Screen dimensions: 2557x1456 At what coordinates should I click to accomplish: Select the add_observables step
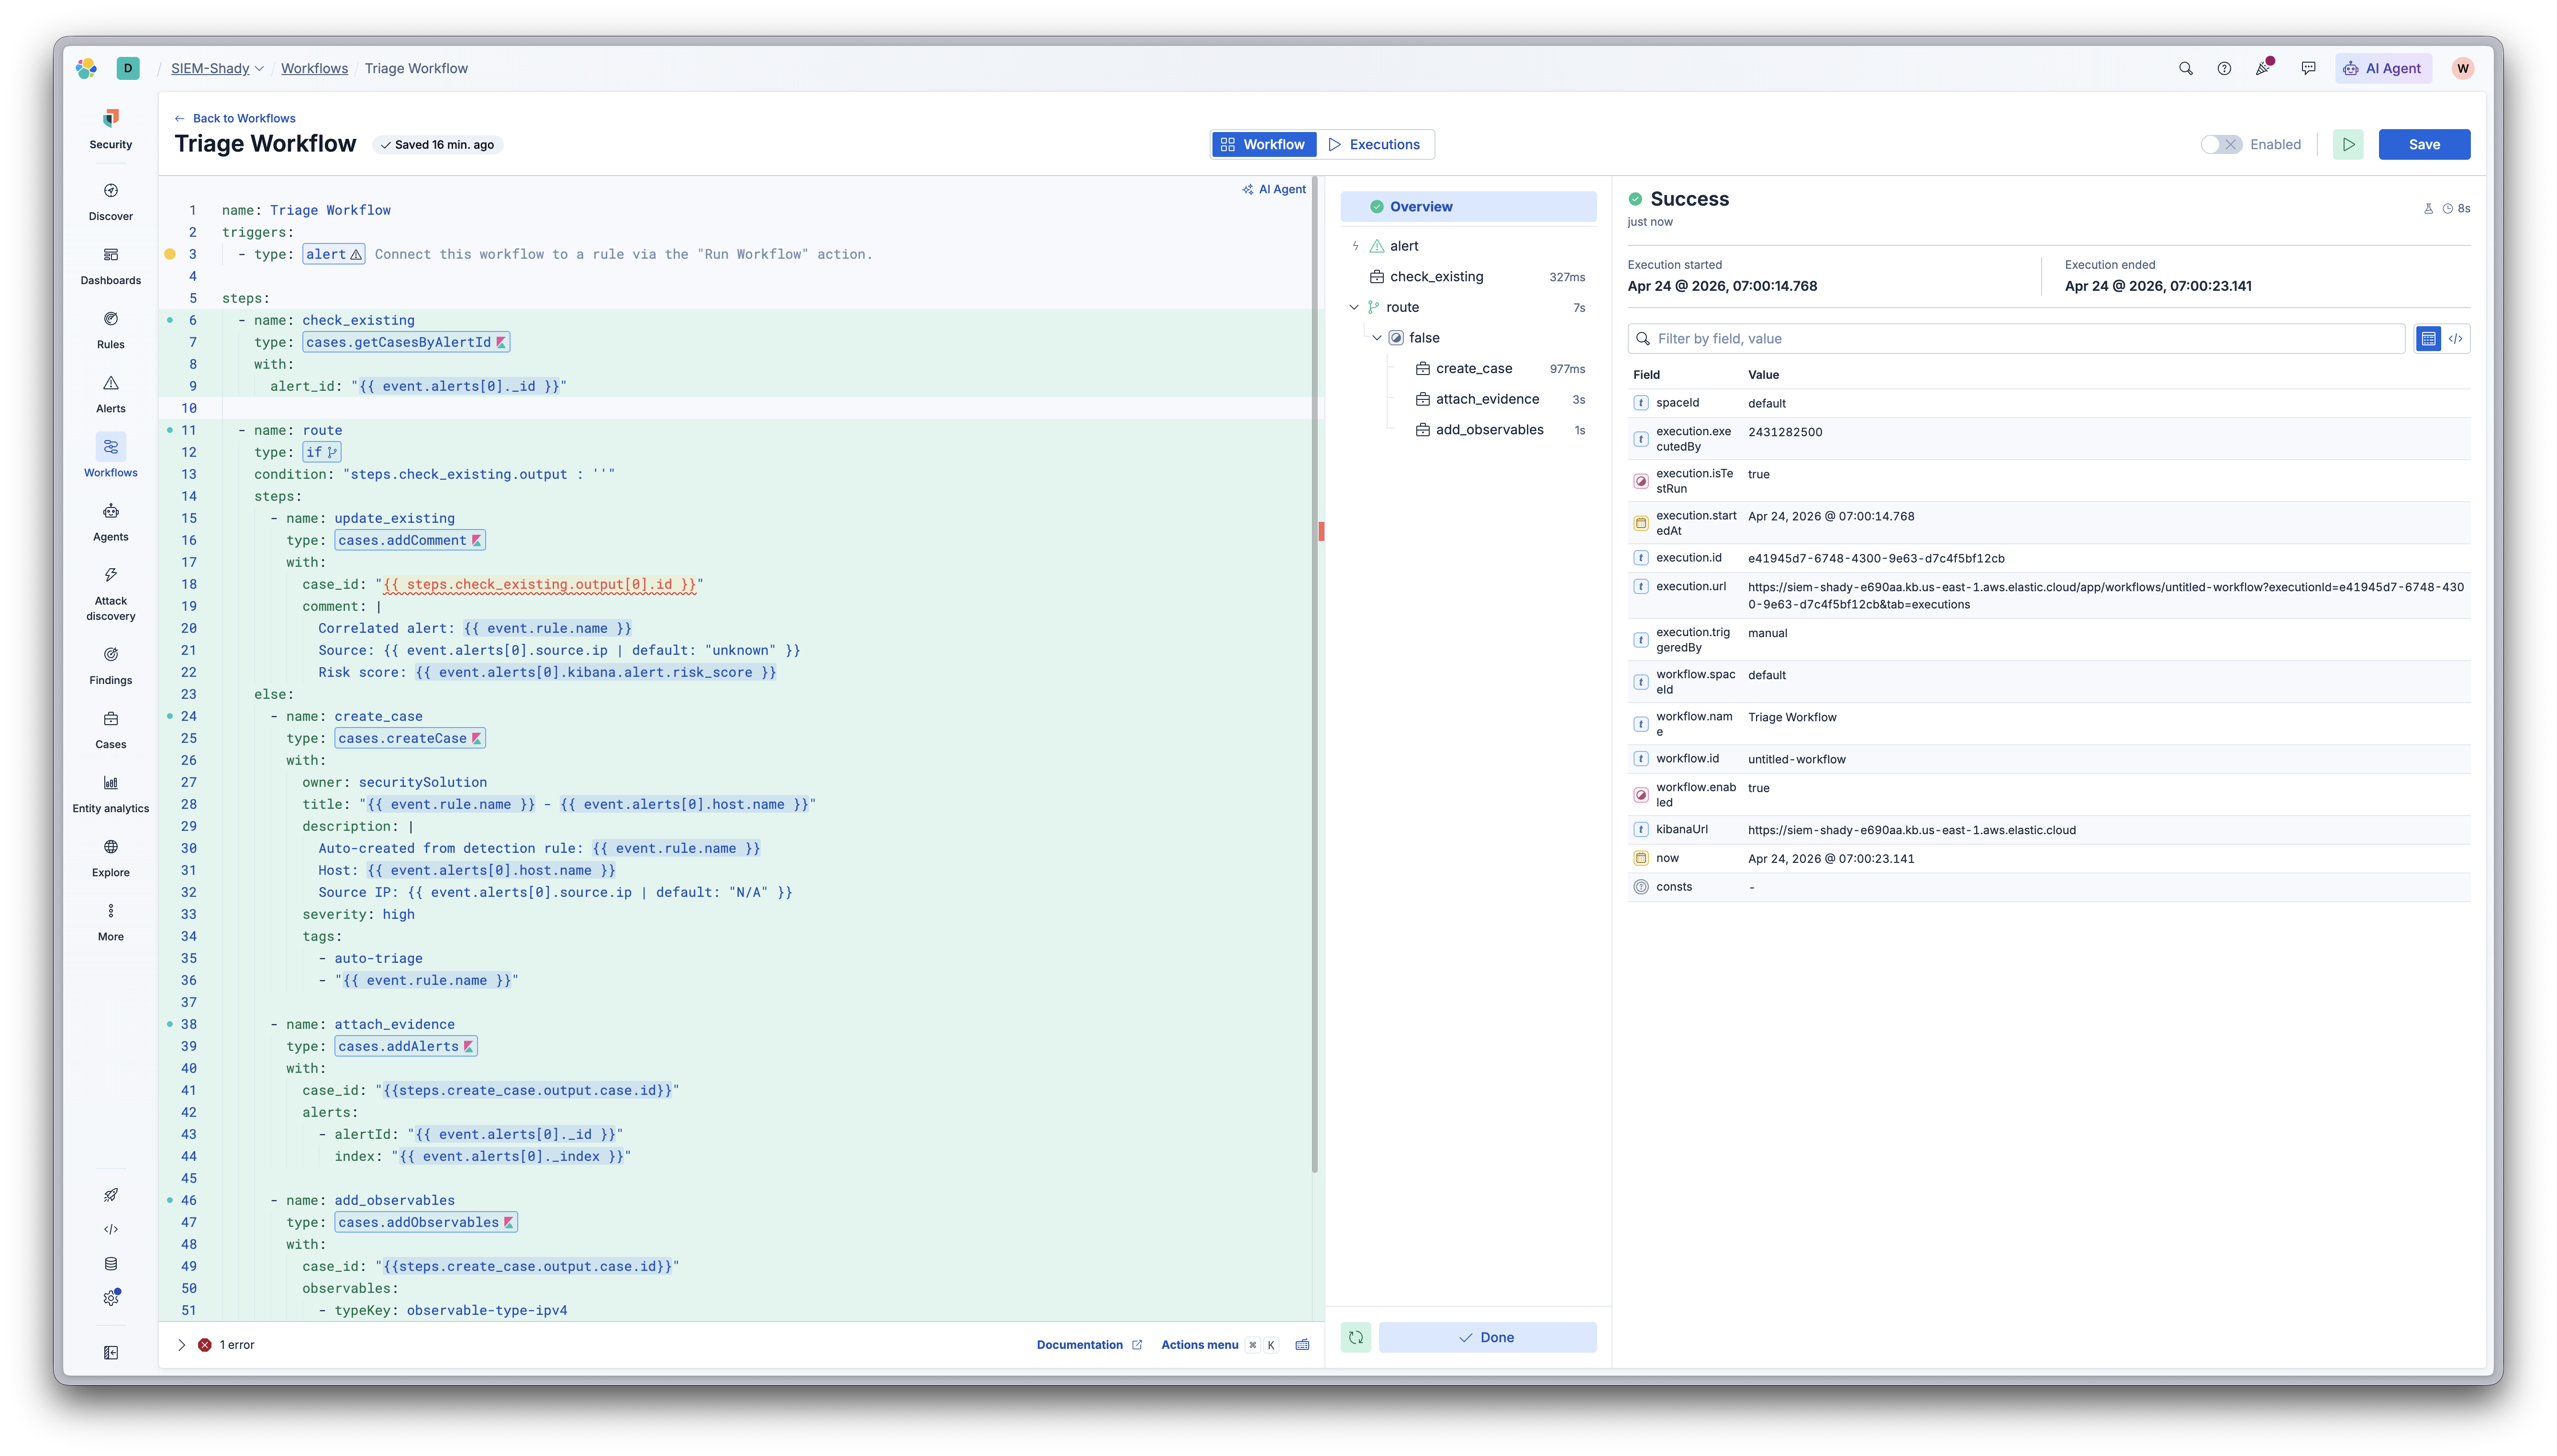click(1500, 430)
